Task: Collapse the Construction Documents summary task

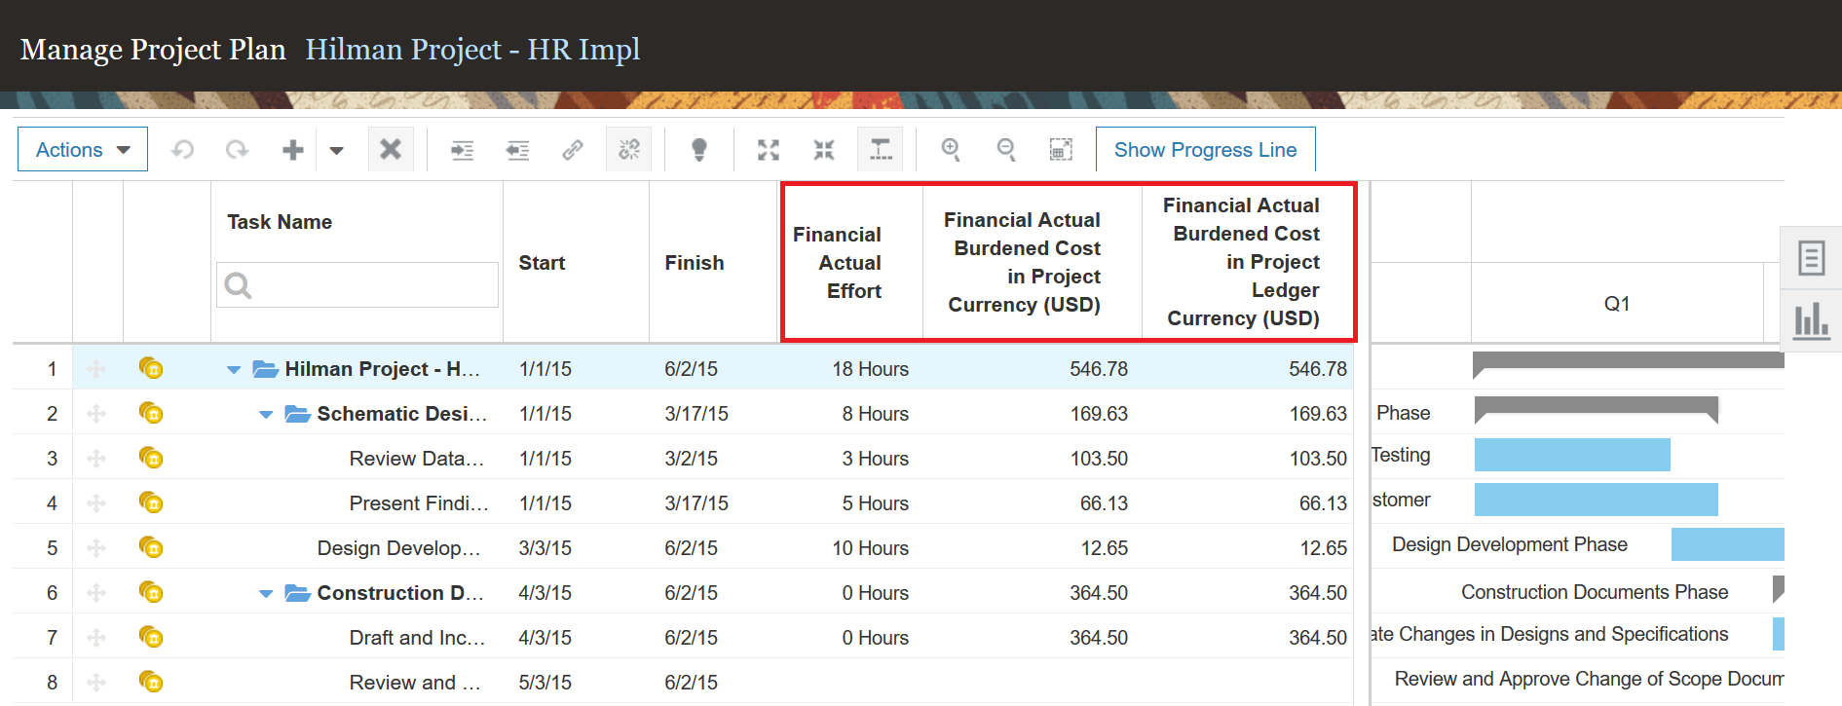Action: 266,594
